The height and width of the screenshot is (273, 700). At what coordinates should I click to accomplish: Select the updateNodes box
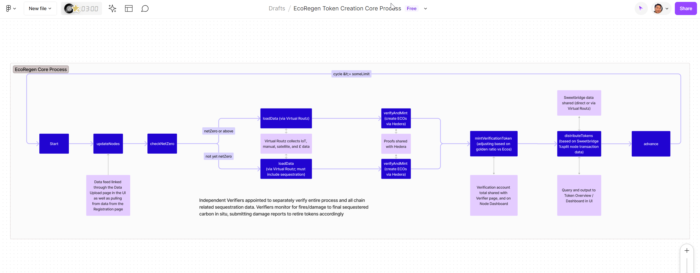(x=108, y=144)
